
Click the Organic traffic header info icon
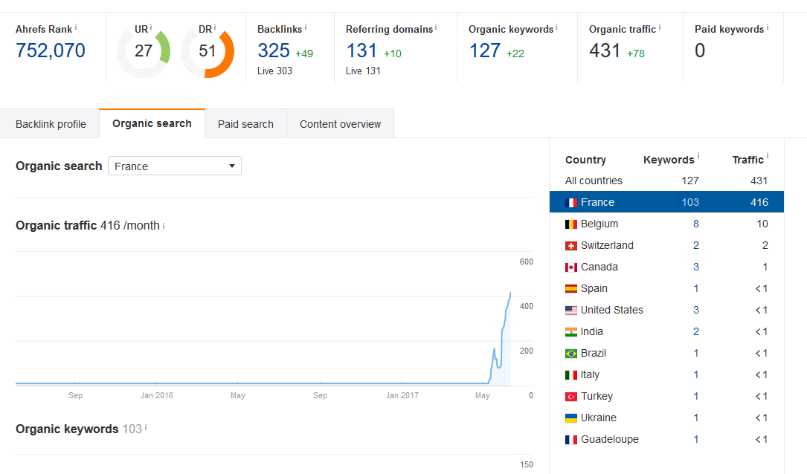pos(660,27)
